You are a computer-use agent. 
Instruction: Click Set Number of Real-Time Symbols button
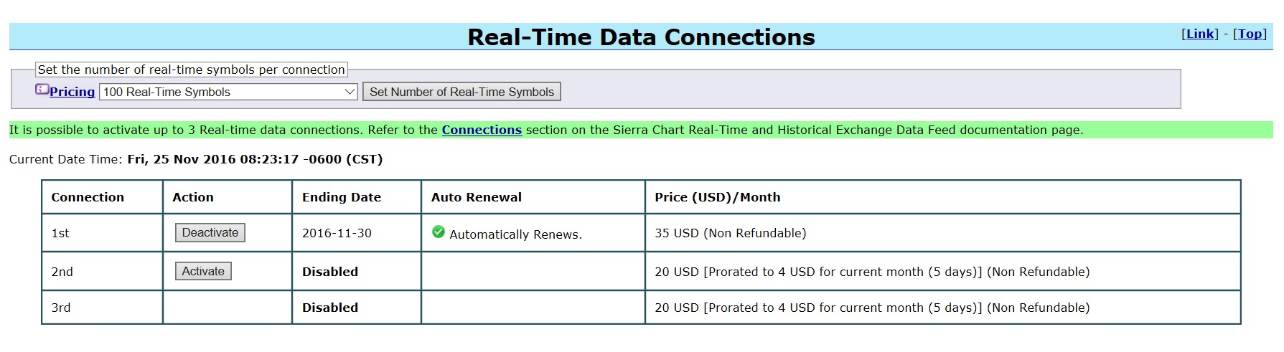click(x=461, y=92)
